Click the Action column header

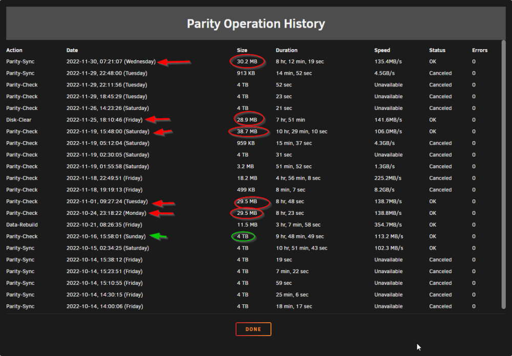point(14,50)
